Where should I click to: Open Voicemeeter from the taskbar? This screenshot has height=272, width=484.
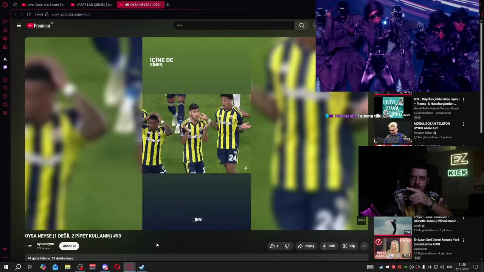click(x=93, y=267)
